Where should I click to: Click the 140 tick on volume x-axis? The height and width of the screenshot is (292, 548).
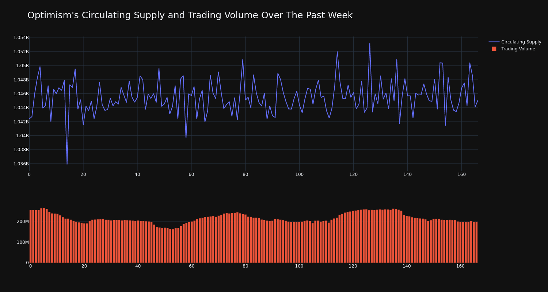coord(407,266)
